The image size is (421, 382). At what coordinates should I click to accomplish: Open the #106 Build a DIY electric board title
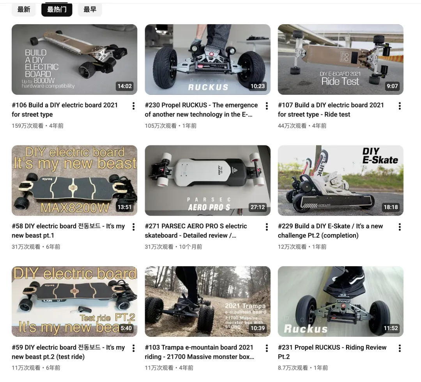pyautogui.click(x=65, y=110)
